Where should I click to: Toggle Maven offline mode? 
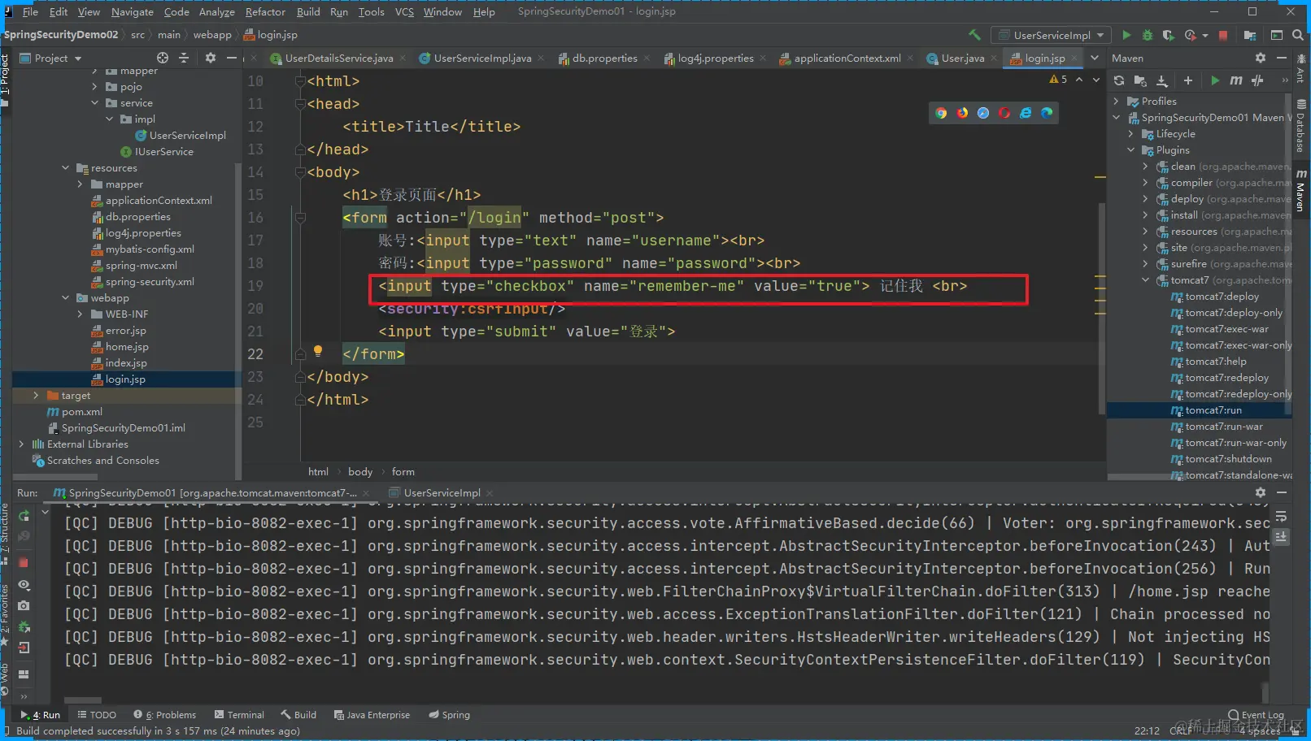(1257, 80)
